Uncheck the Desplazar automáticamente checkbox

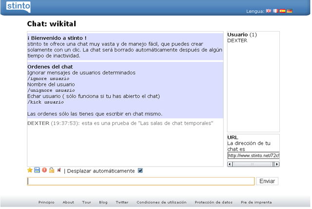[x=140, y=171]
